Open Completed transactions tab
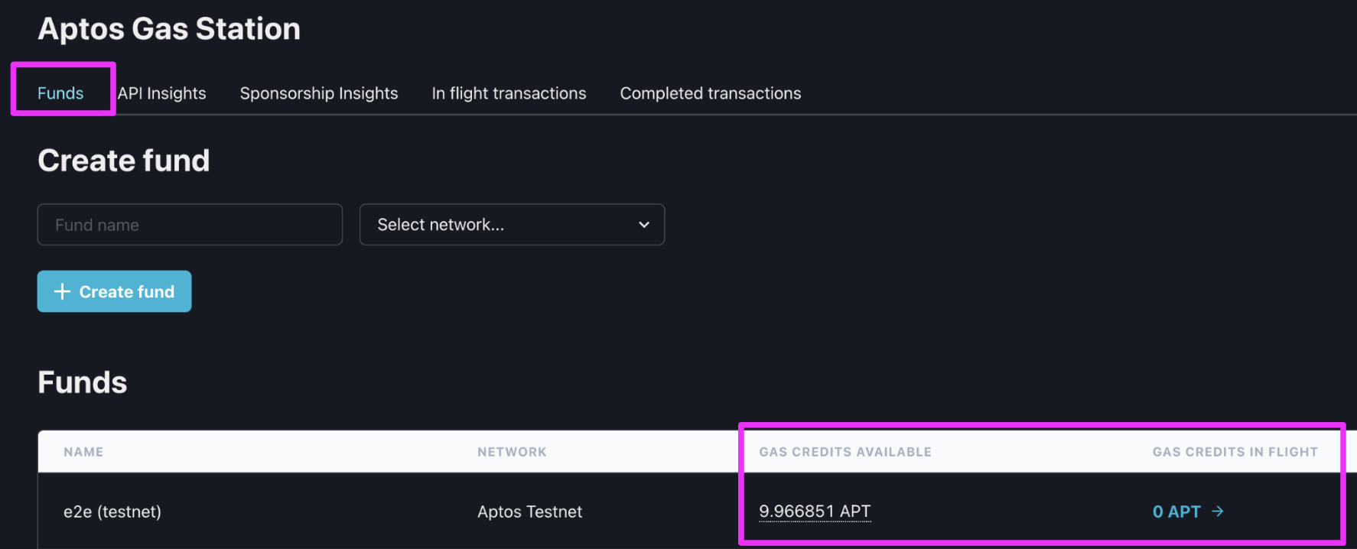 click(710, 93)
